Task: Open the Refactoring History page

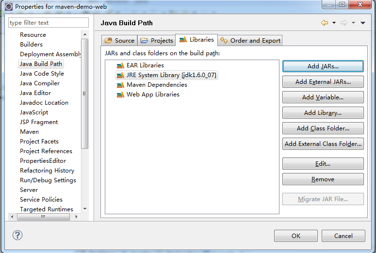Action: [x=47, y=171]
